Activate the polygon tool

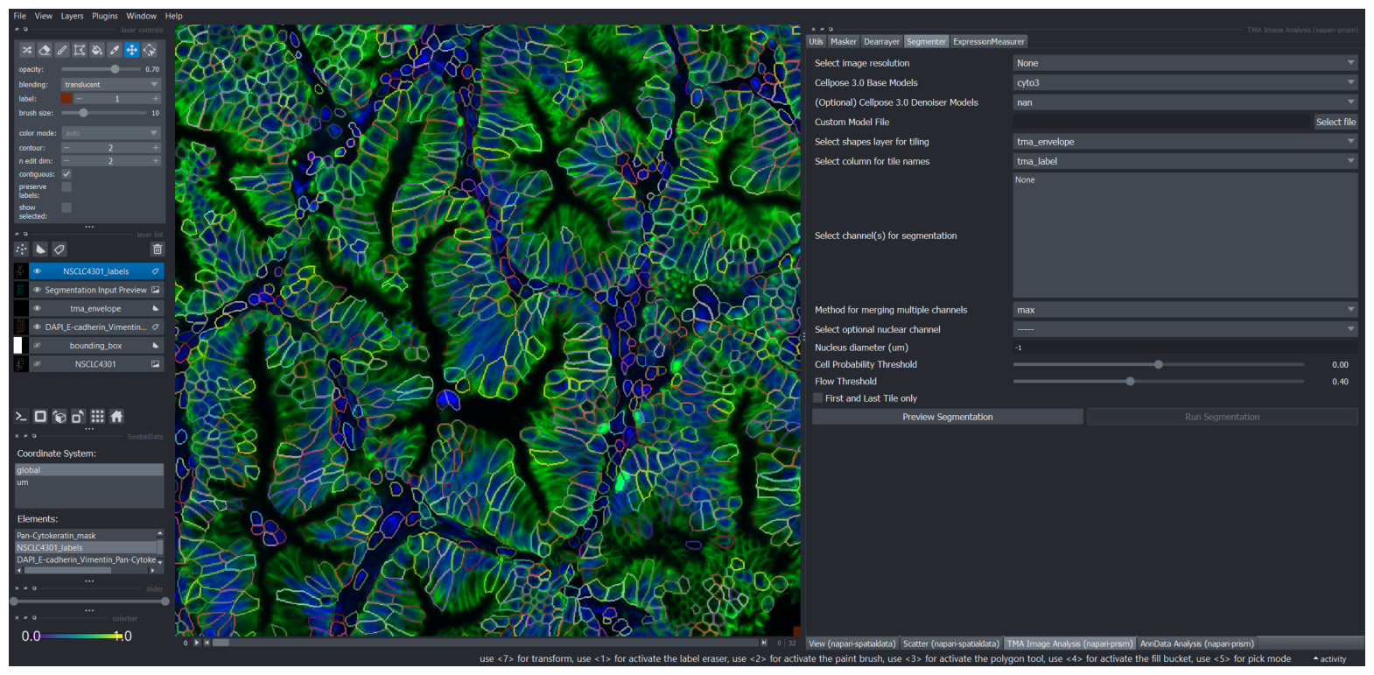tap(80, 50)
